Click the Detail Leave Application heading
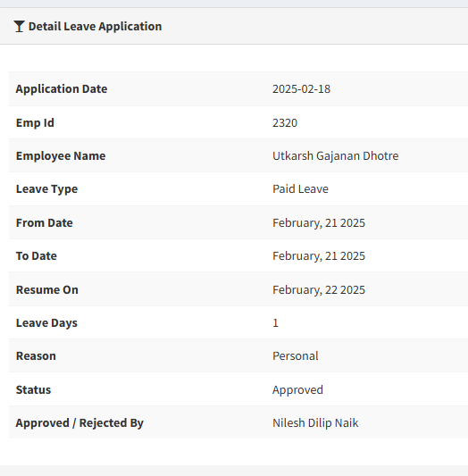This screenshot has width=468, height=476. [x=95, y=27]
